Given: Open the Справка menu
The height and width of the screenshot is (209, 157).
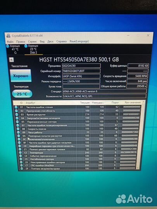Looking at the screenshot, I should pyautogui.click(x=61, y=41).
